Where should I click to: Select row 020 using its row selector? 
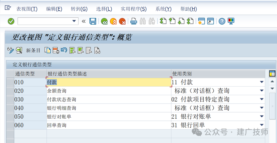point(10,91)
